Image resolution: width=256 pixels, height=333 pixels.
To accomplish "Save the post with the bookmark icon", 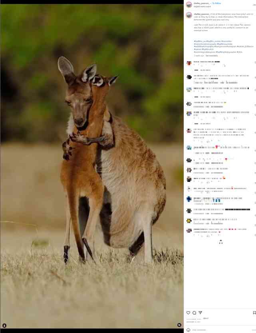I will coord(254,313).
